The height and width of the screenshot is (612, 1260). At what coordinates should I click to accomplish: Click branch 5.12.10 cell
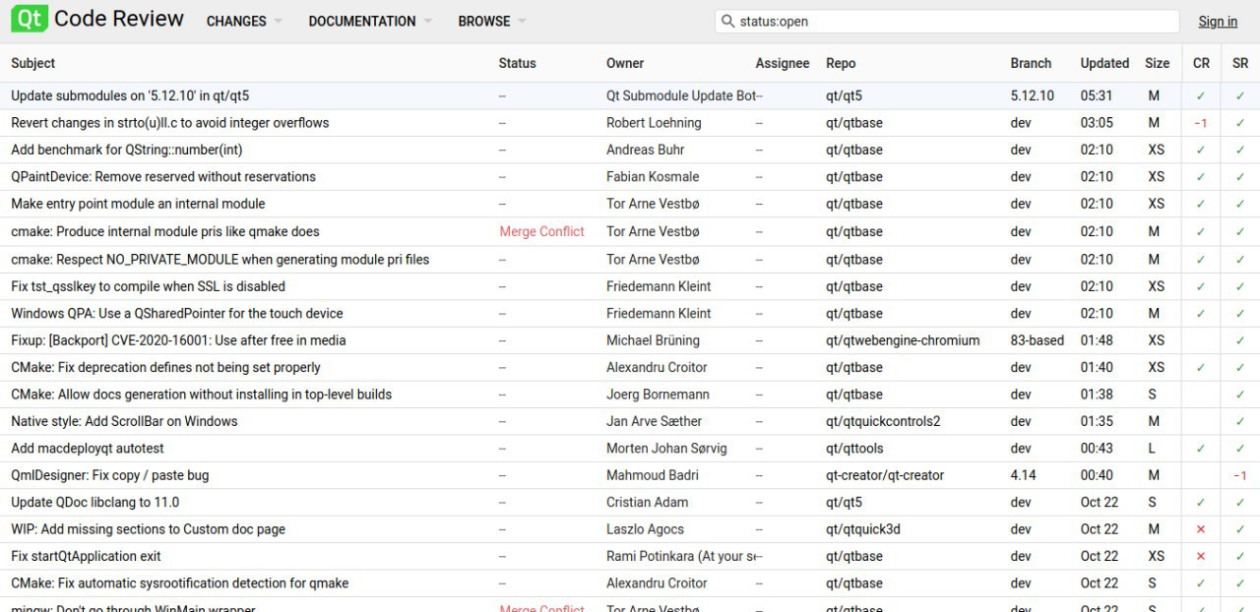point(1033,95)
